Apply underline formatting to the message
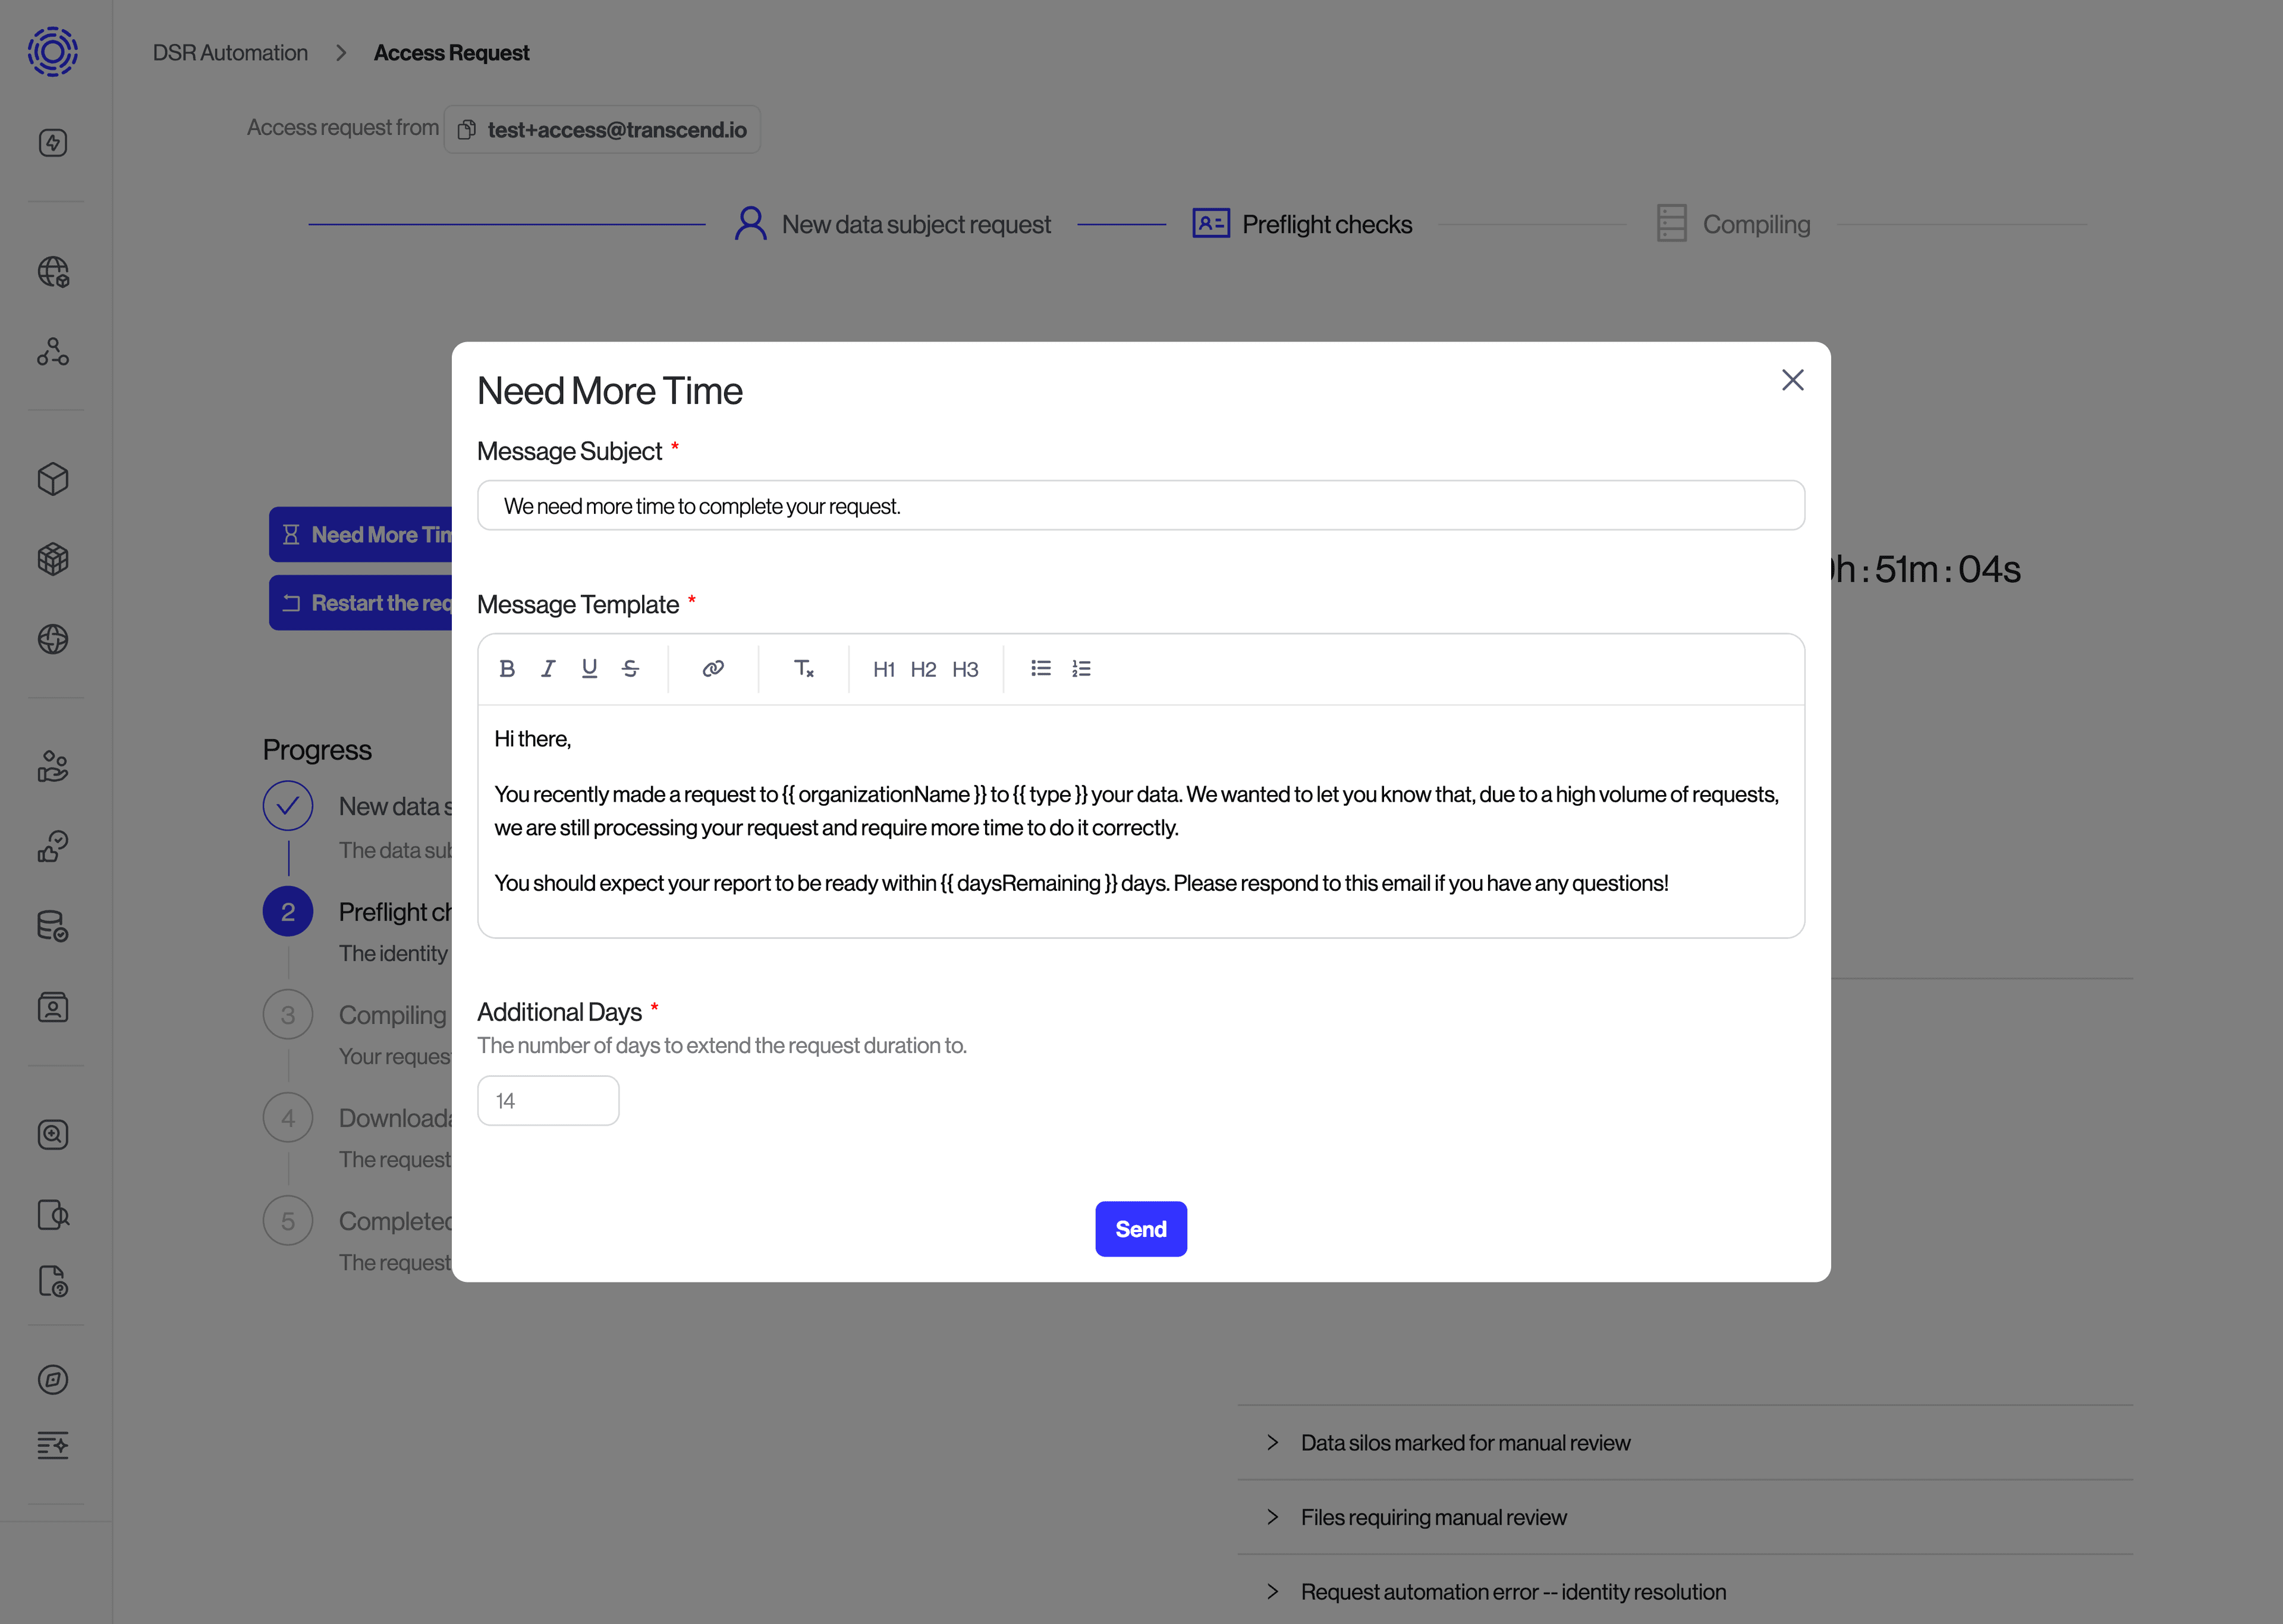 pyautogui.click(x=589, y=668)
